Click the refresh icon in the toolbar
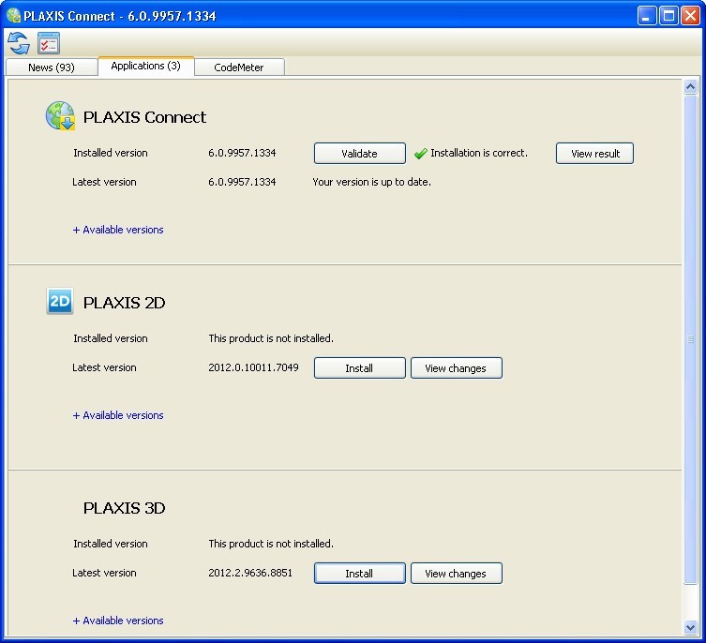 (x=19, y=43)
